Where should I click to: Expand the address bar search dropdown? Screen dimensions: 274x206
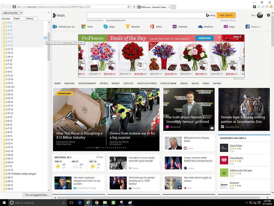click(131, 7)
